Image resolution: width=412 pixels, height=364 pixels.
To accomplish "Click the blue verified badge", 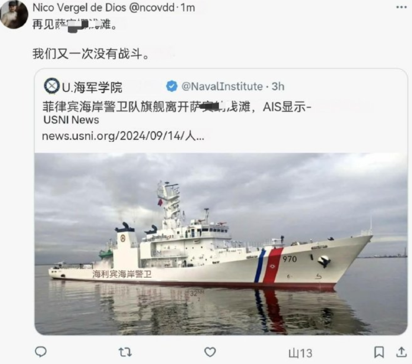I will [172, 86].
